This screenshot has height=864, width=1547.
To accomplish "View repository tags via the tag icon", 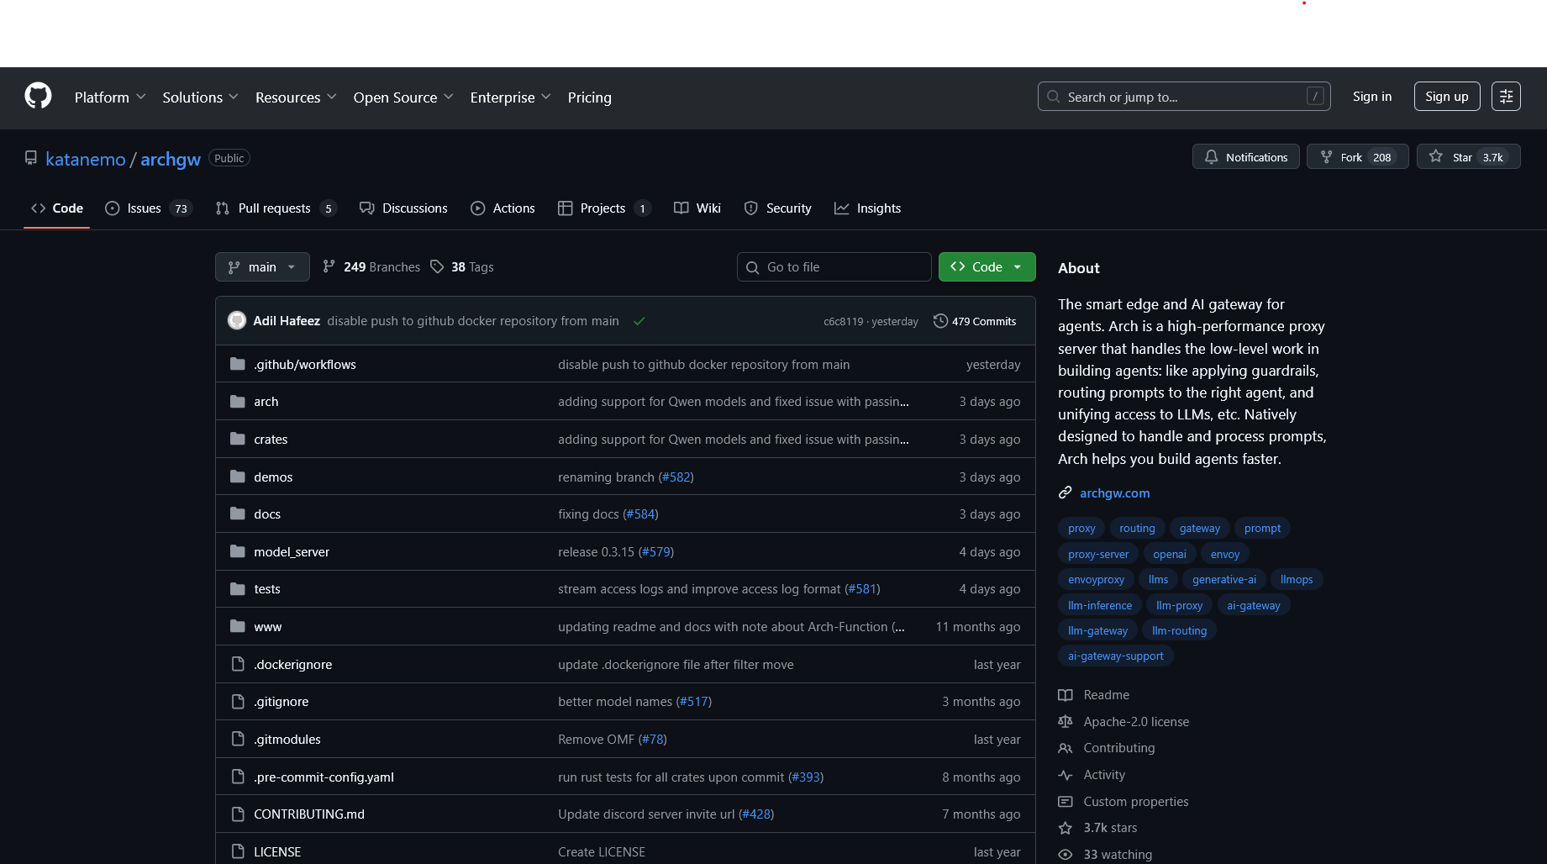I will pyautogui.click(x=438, y=266).
